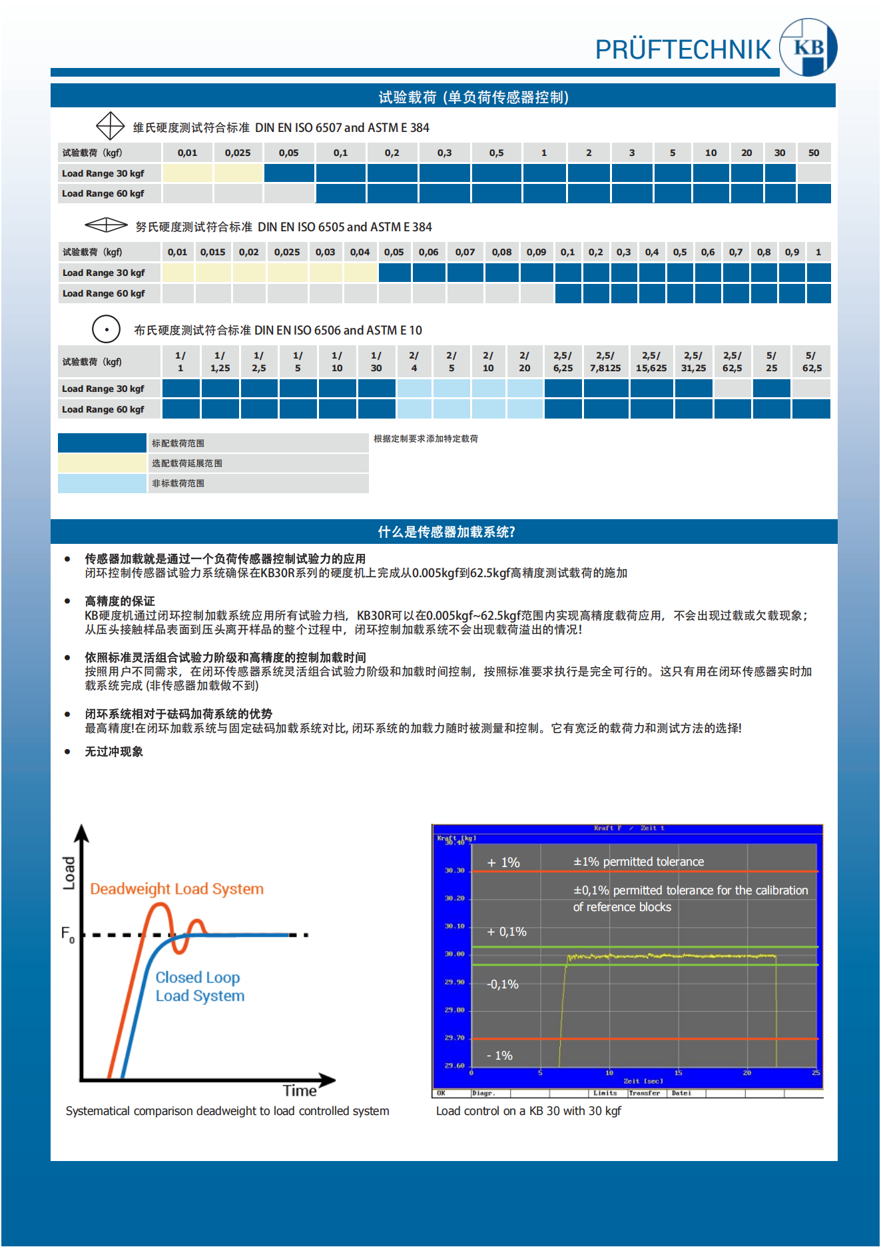Click 'Load control on a KB 30' caption

pos(529,1111)
